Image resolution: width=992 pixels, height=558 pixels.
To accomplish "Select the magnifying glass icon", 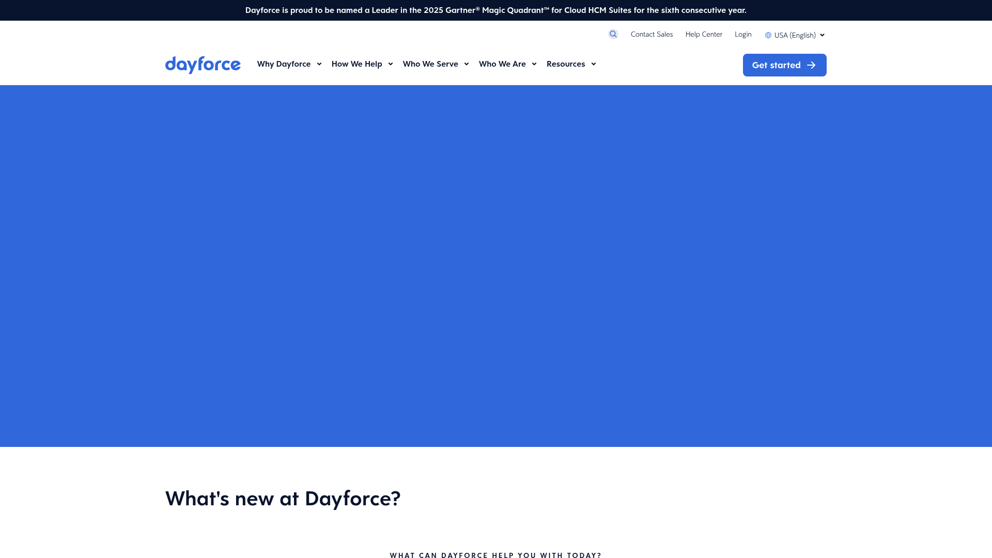I will 613,34.
